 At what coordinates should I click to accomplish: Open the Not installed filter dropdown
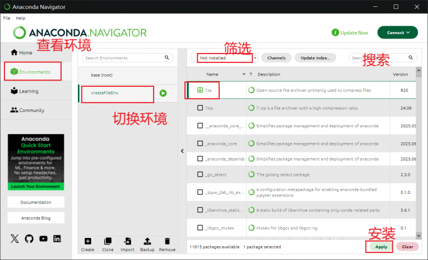click(x=225, y=58)
